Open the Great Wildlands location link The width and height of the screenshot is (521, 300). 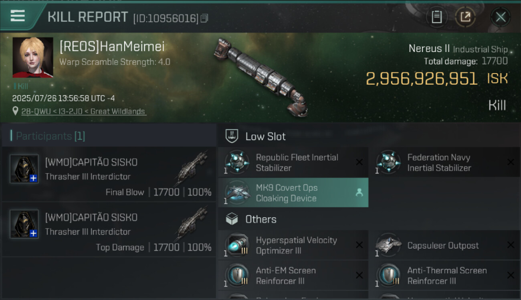coord(84,112)
